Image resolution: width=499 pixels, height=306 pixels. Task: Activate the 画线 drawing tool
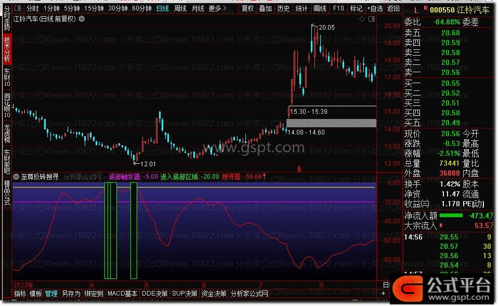click(x=320, y=8)
